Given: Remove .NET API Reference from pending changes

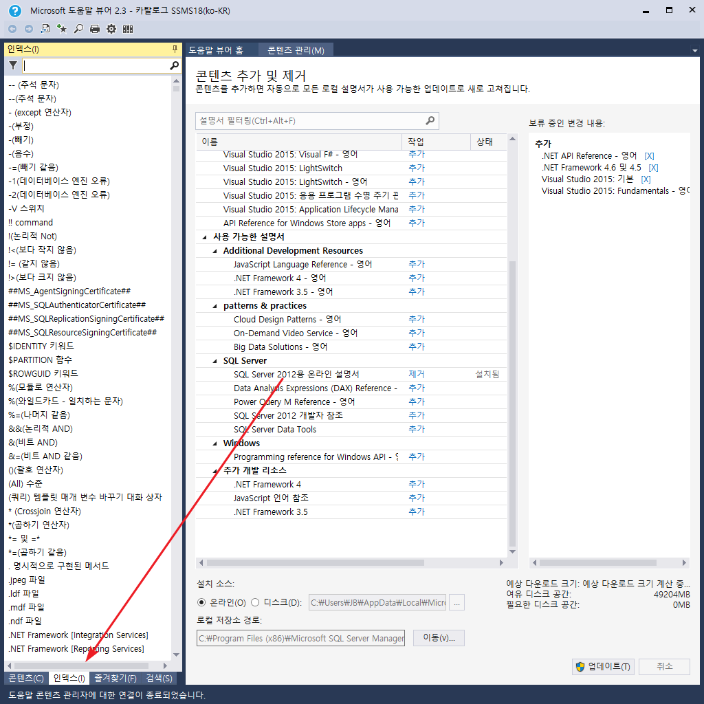Looking at the screenshot, I should click(x=649, y=156).
